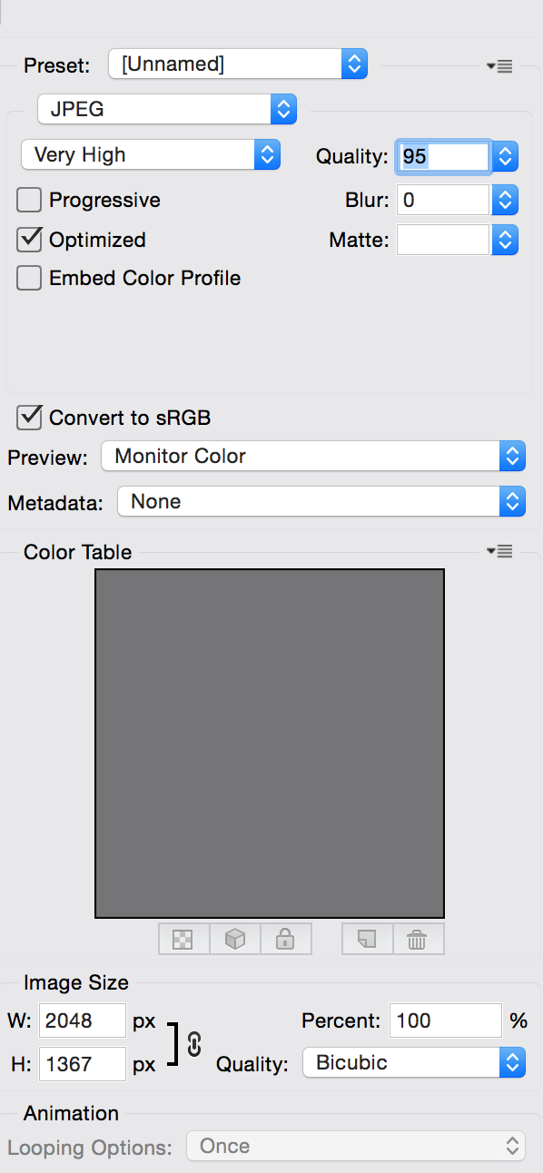
Task: Enable Embed Color Profile checkbox
Action: (29, 278)
